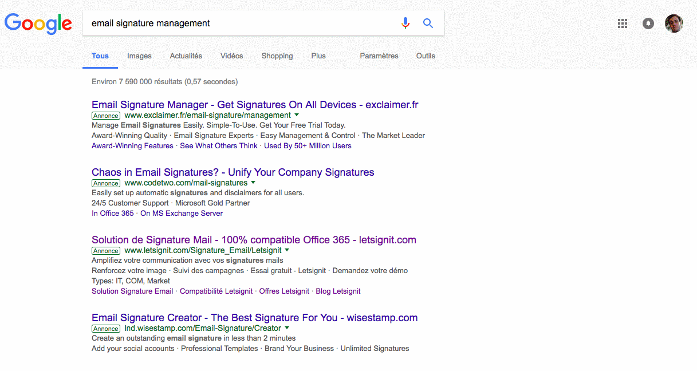The height and width of the screenshot is (371, 697).
Task: Click Solution Signature Email sitelink
Action: (132, 291)
